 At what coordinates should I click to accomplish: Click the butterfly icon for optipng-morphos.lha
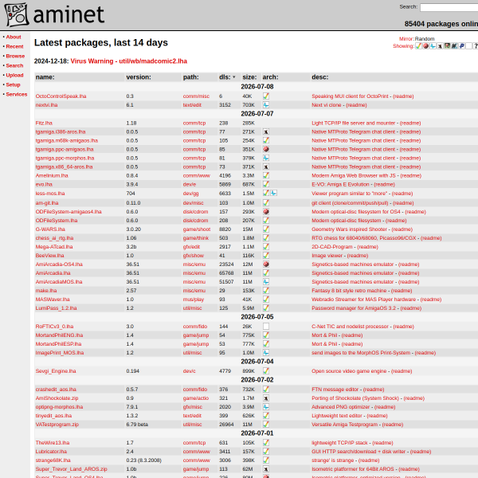266,407
